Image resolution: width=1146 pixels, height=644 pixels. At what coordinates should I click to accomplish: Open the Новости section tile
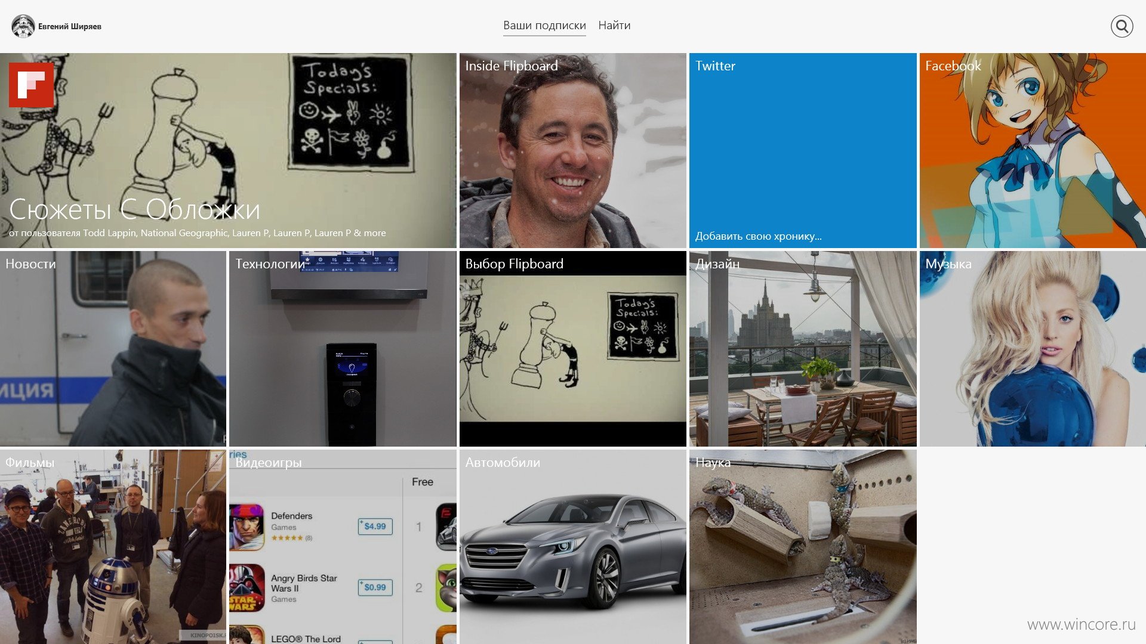pyautogui.click(x=113, y=348)
